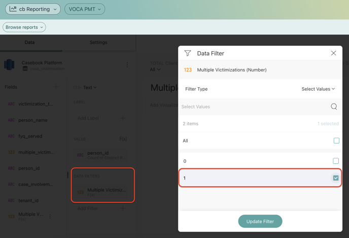349x238 pixels.
Task: Expand the VOCA PMT dropdown
Action: pyautogui.click(x=85, y=9)
